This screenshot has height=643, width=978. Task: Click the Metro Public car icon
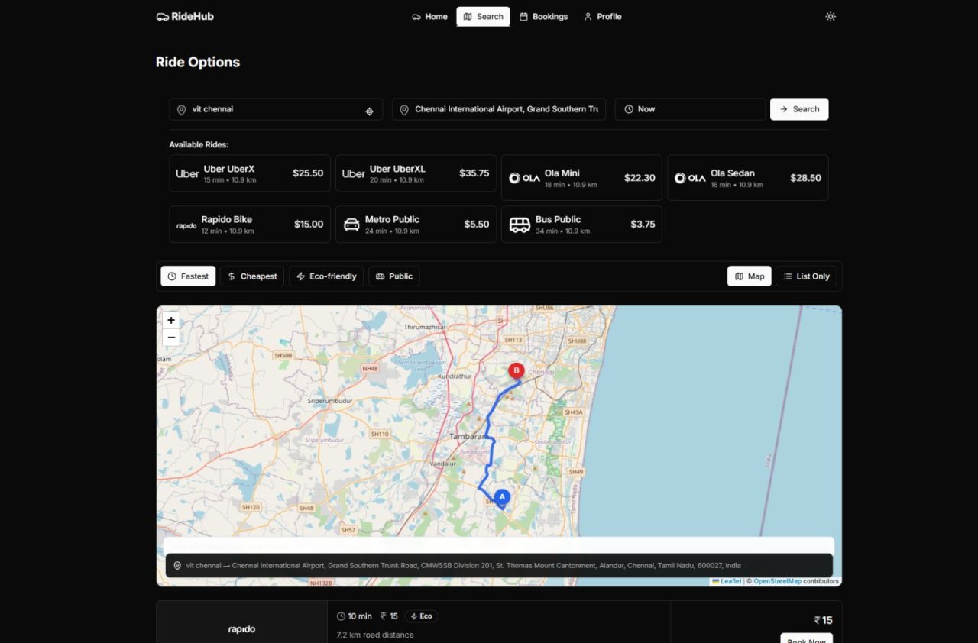click(351, 225)
